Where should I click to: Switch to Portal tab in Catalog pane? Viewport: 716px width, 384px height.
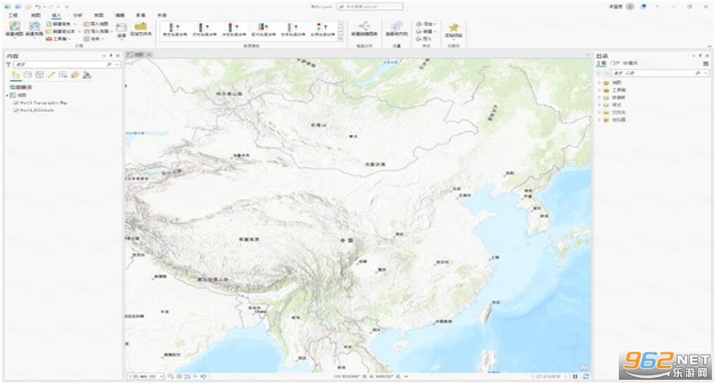tap(615, 63)
